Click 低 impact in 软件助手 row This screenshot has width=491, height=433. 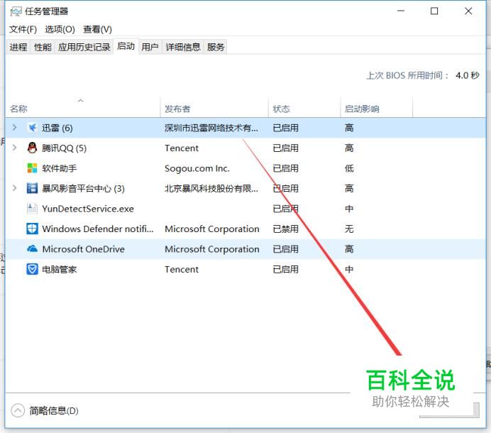point(349,168)
